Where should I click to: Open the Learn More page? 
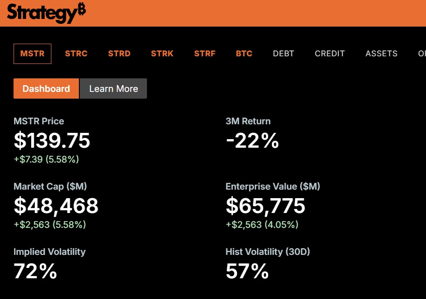click(x=113, y=89)
